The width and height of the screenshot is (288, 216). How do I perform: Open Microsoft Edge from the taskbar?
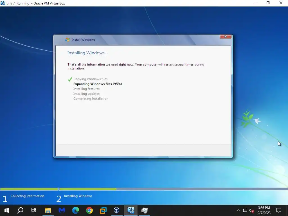tap(75, 210)
